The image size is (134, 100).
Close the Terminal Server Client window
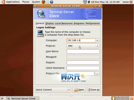[x=99, y=6]
